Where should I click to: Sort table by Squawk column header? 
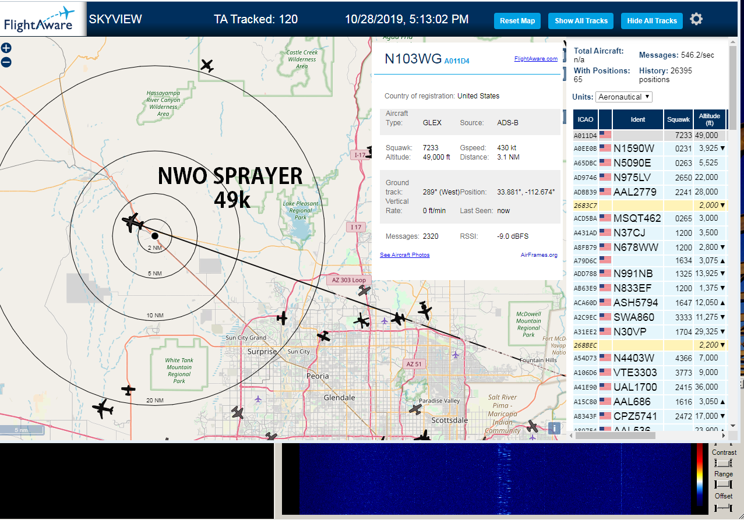pyautogui.click(x=679, y=119)
